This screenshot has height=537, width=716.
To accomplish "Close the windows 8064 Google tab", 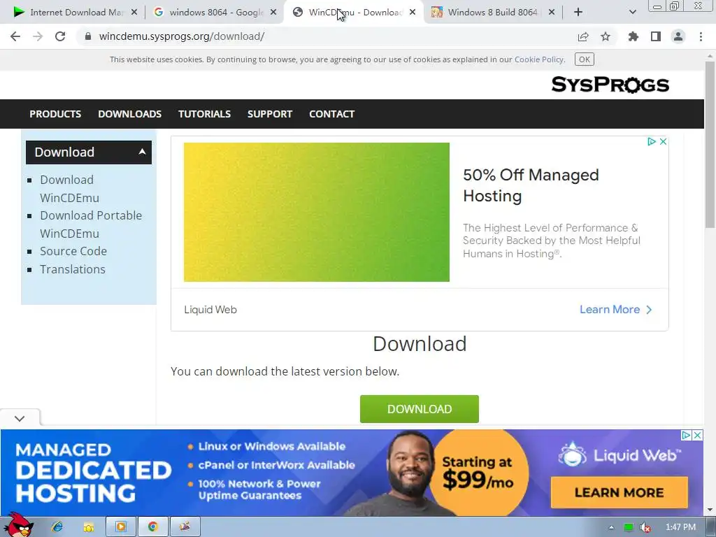I will 273,13.
